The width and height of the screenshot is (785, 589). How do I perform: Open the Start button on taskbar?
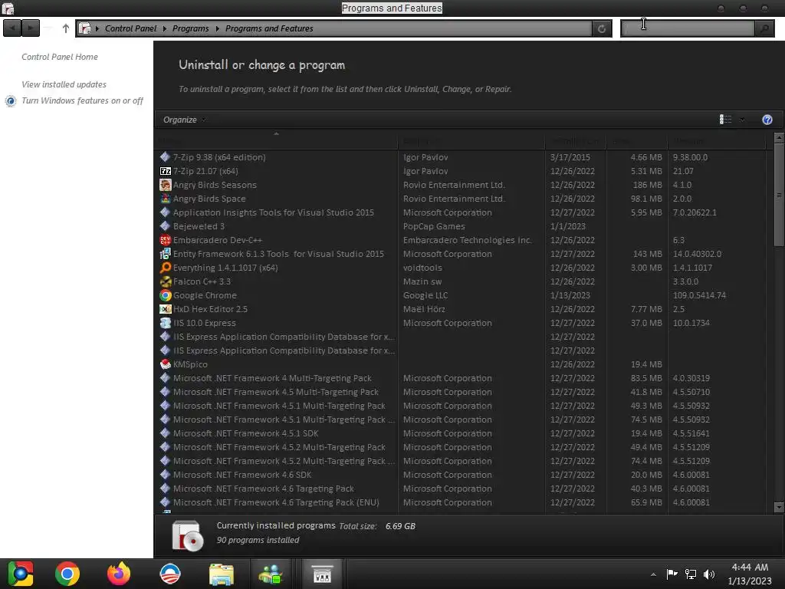[x=21, y=574]
